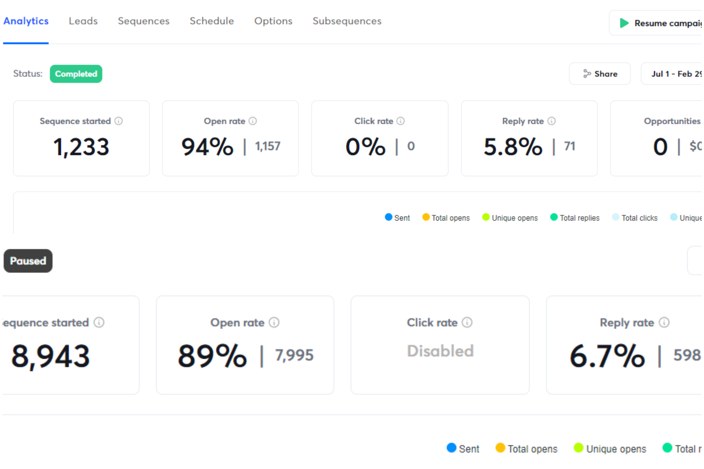Click the Reply rate info icon
The width and height of the screenshot is (704, 469).
coord(551,121)
